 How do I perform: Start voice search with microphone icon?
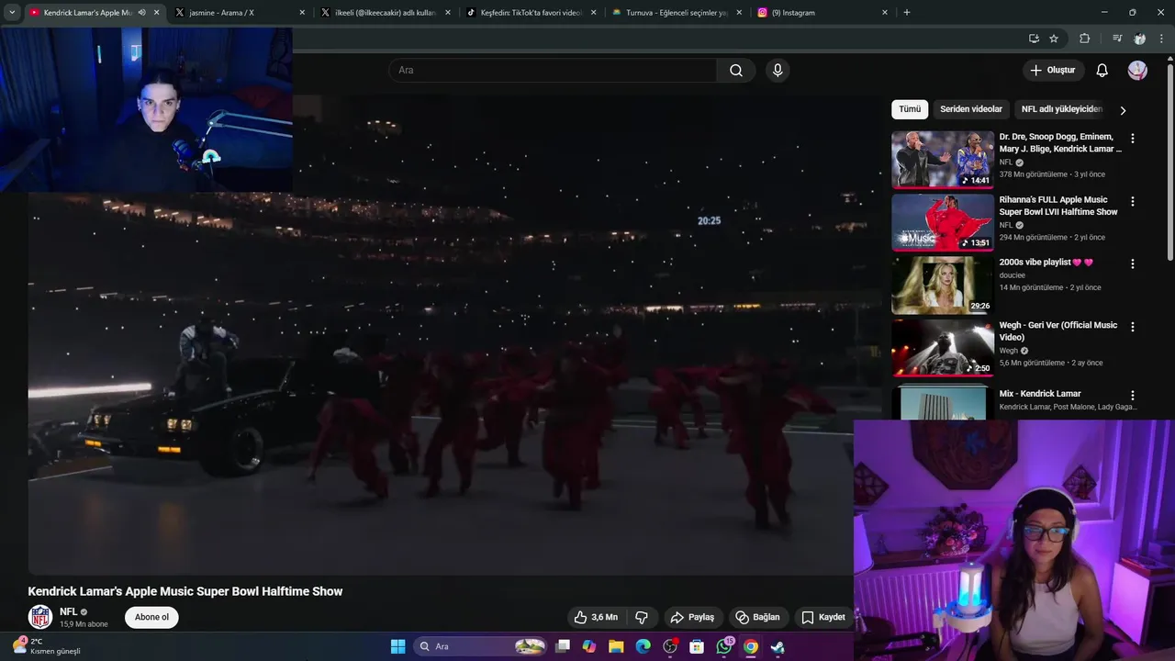point(778,71)
